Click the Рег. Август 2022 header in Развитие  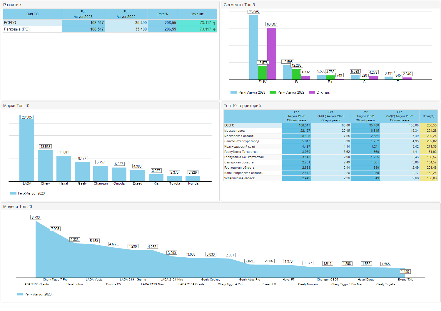(x=126, y=14)
